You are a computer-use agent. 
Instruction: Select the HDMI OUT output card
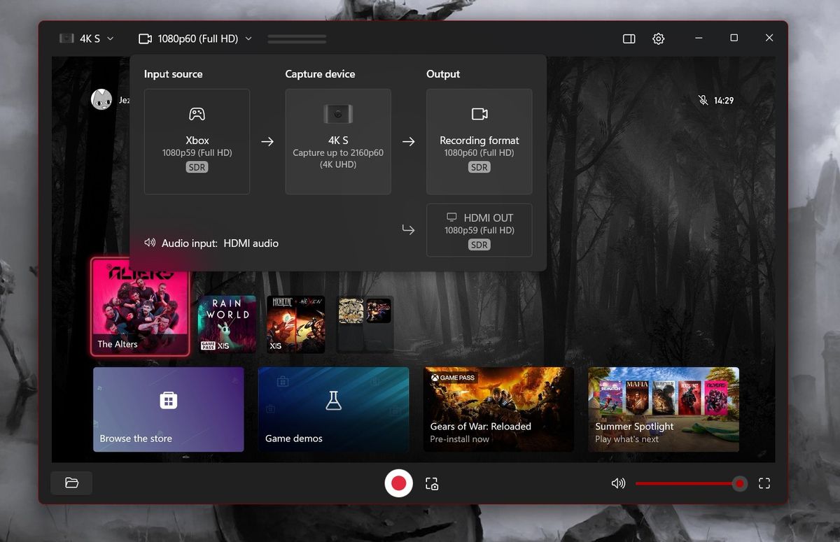tap(479, 230)
